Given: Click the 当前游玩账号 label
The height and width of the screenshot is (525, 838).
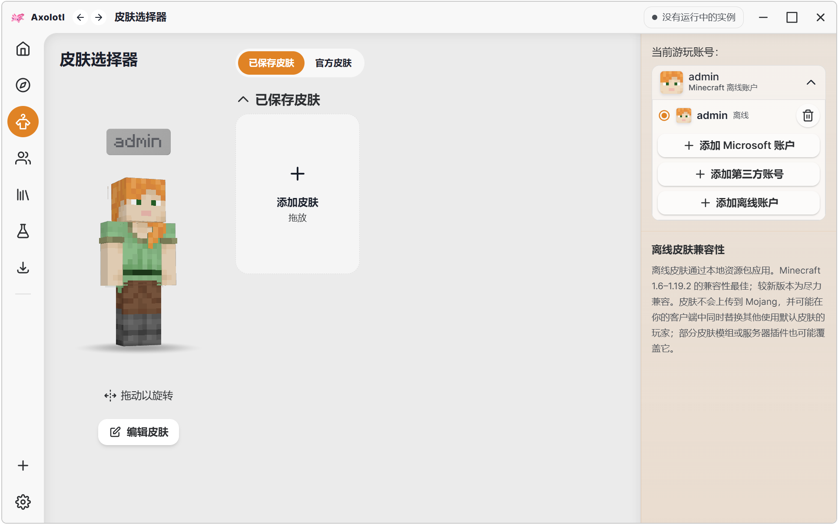Looking at the screenshot, I should pyautogui.click(x=685, y=52).
